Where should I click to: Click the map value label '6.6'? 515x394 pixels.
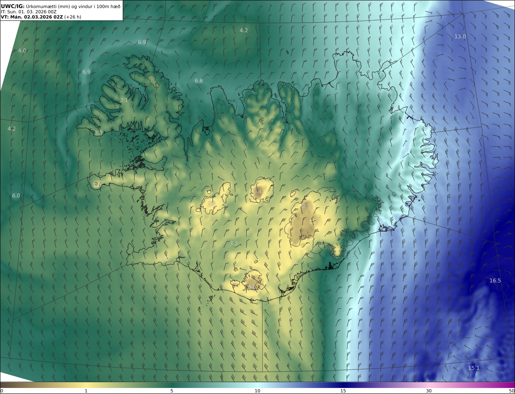pyautogui.click(x=199, y=81)
